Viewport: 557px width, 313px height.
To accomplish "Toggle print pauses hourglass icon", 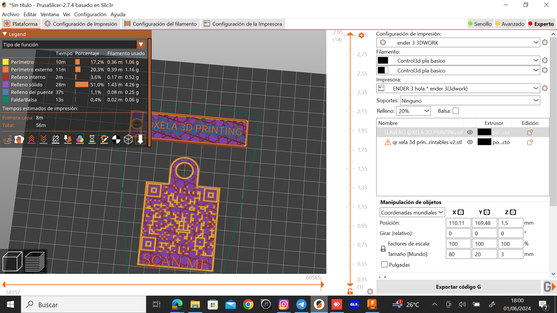I will coord(92,139).
